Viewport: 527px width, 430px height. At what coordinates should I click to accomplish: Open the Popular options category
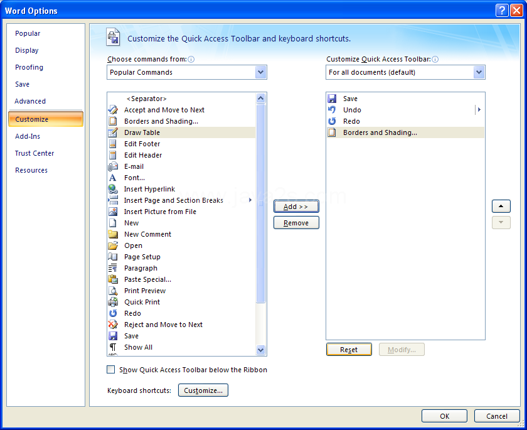pos(28,33)
